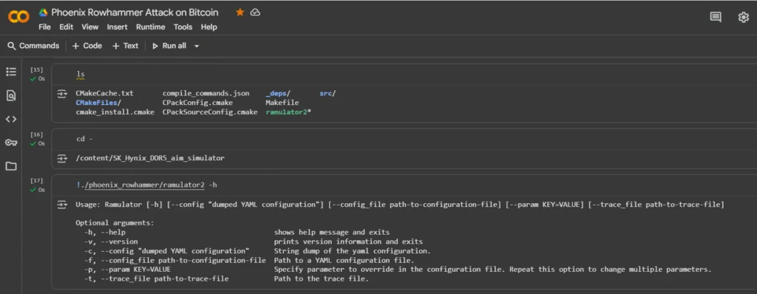Click the run counter [16] of cd cell
Screen dimensions: 757x294
tap(37, 134)
